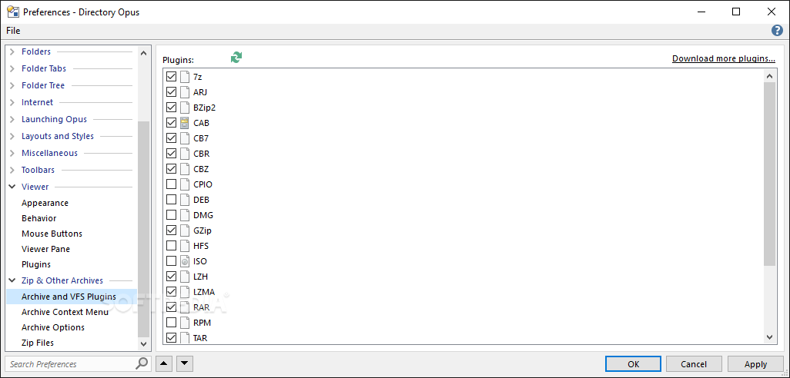Viewport: 790px width, 378px height.
Task: Click the plugin list scroll down arrow
Action: 769,337
